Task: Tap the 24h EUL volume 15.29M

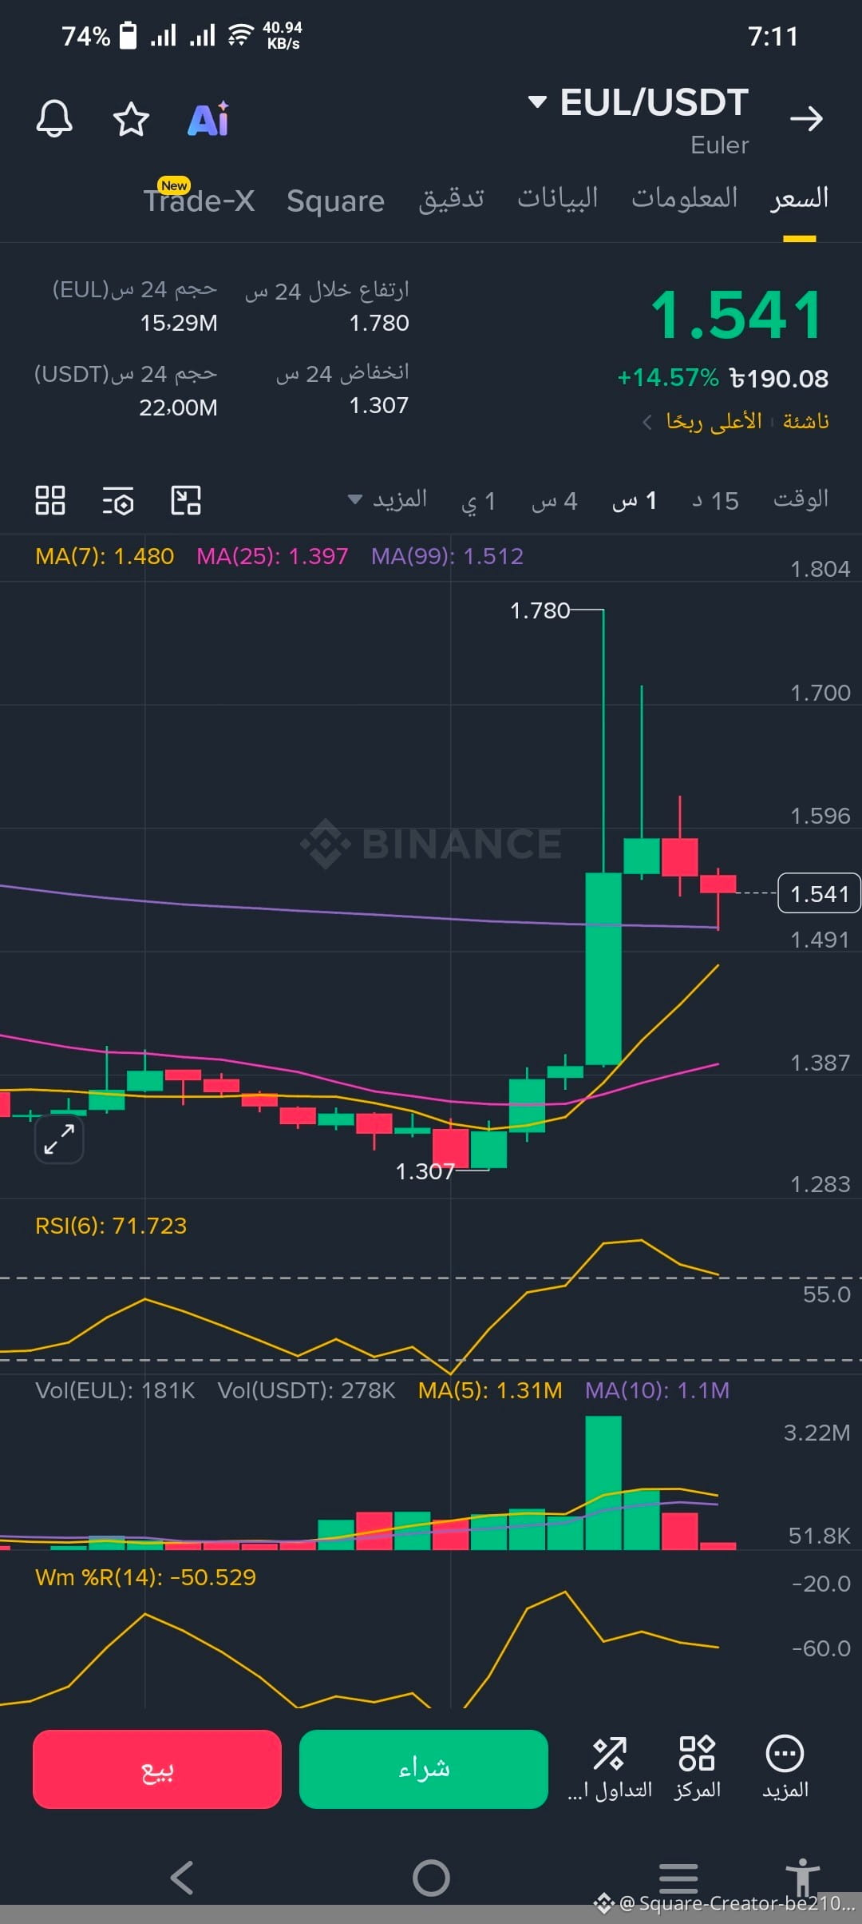Action: click(x=179, y=323)
